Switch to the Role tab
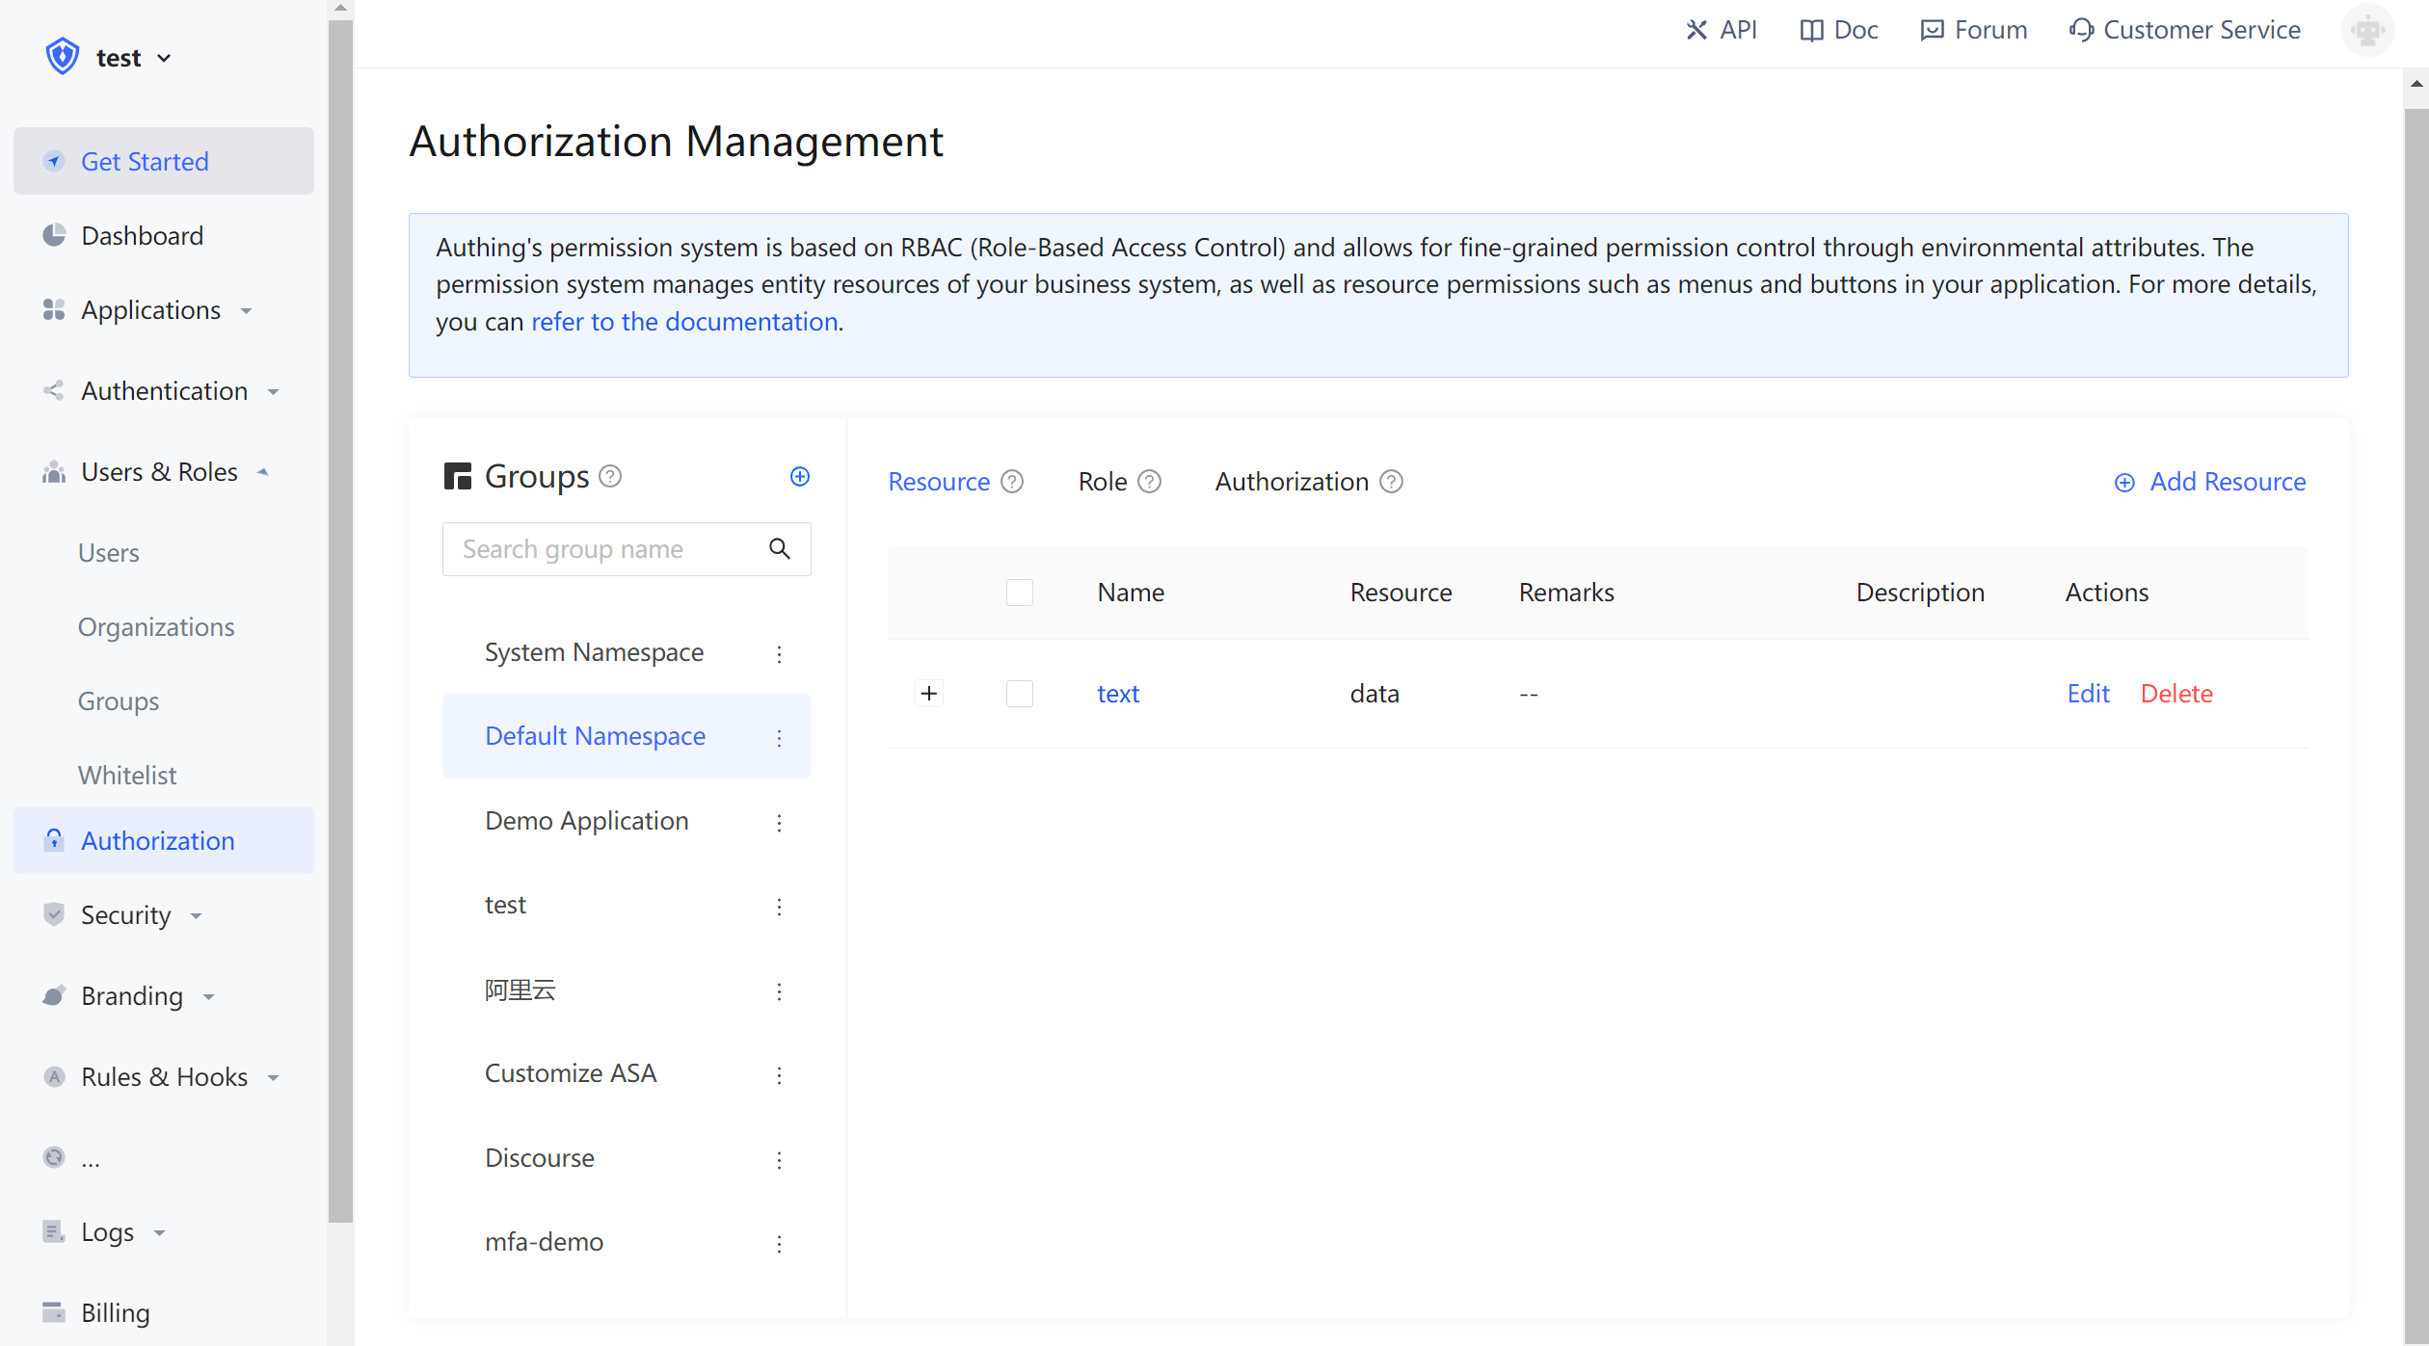Viewport: 2429px width, 1346px height. pos(1102,482)
